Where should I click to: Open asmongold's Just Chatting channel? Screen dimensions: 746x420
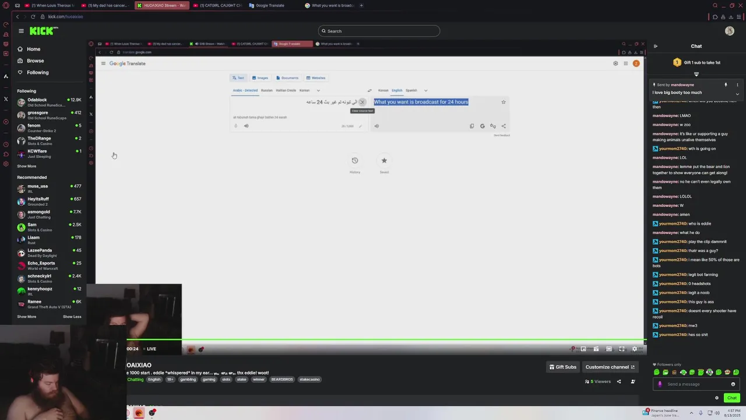coord(49,214)
